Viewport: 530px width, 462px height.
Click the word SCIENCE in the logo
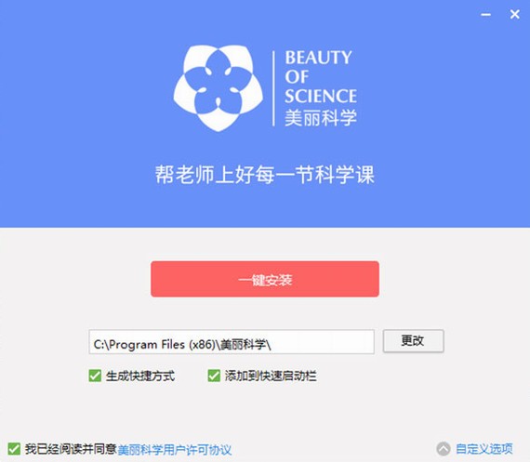pyautogui.click(x=321, y=96)
